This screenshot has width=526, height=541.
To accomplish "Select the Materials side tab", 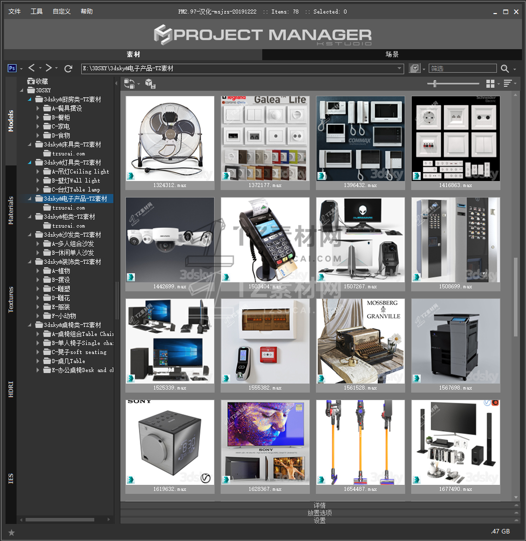I will click(x=11, y=211).
